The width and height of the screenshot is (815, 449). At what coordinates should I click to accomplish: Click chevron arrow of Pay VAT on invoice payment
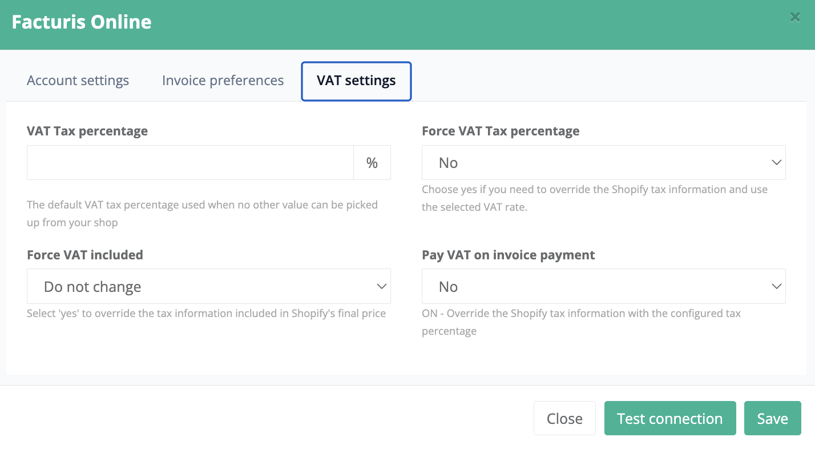click(776, 286)
